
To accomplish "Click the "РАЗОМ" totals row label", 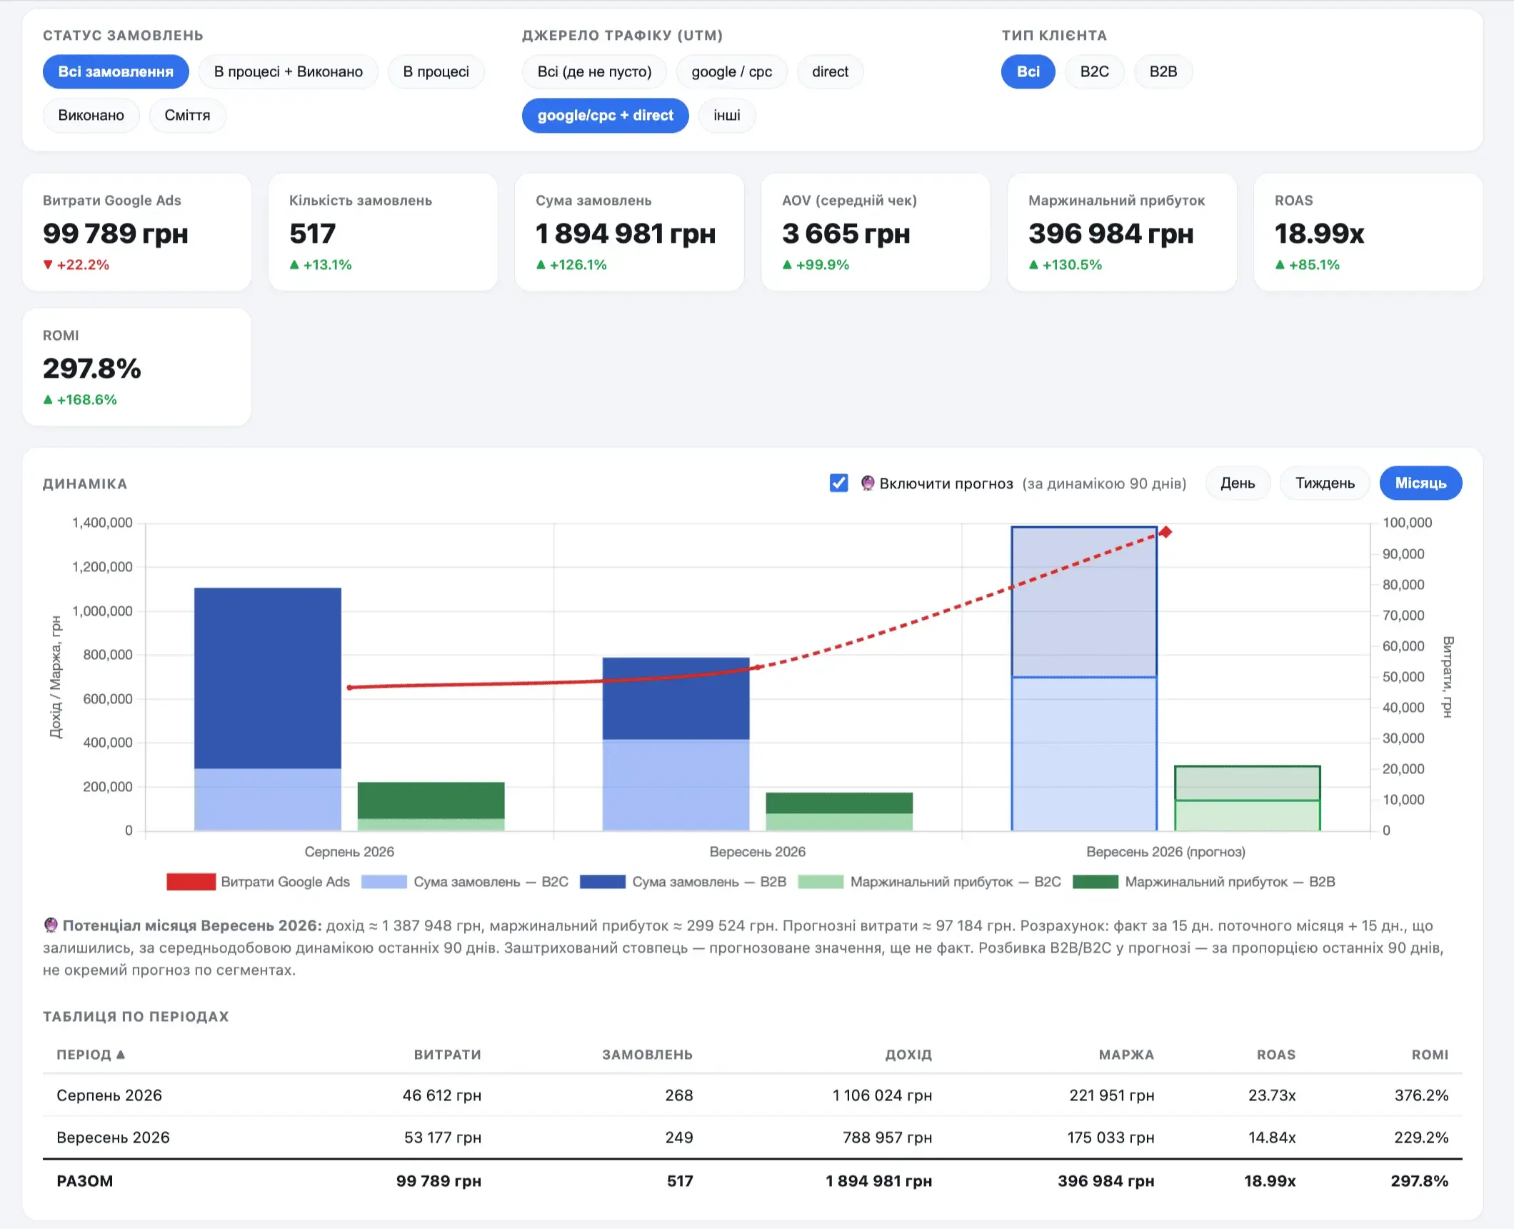I will (85, 1181).
